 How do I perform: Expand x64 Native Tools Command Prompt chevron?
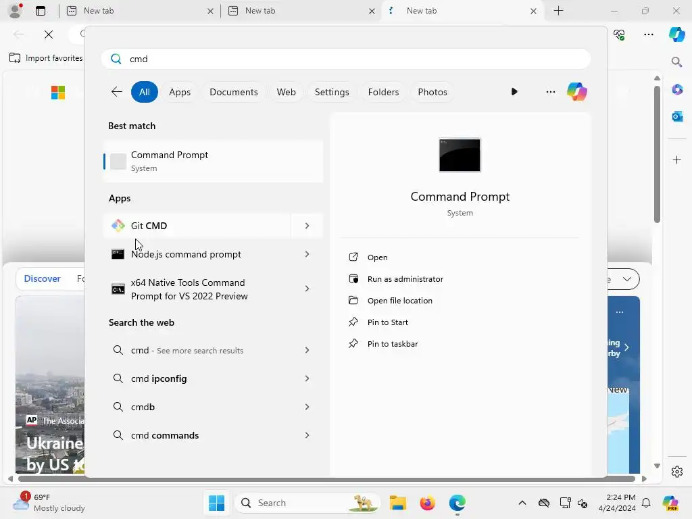307,289
